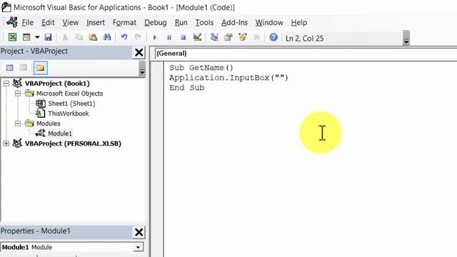This screenshot has width=457, height=257.
Task: Click the Project pane toolbar overflow arrow
Action: pyautogui.click(x=142, y=69)
